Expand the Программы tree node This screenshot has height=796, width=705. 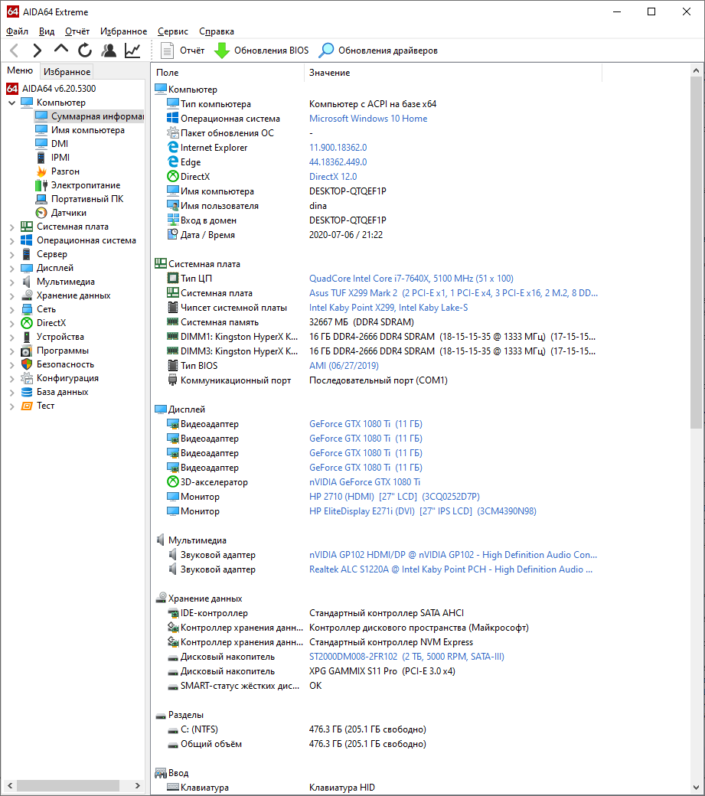(x=11, y=351)
